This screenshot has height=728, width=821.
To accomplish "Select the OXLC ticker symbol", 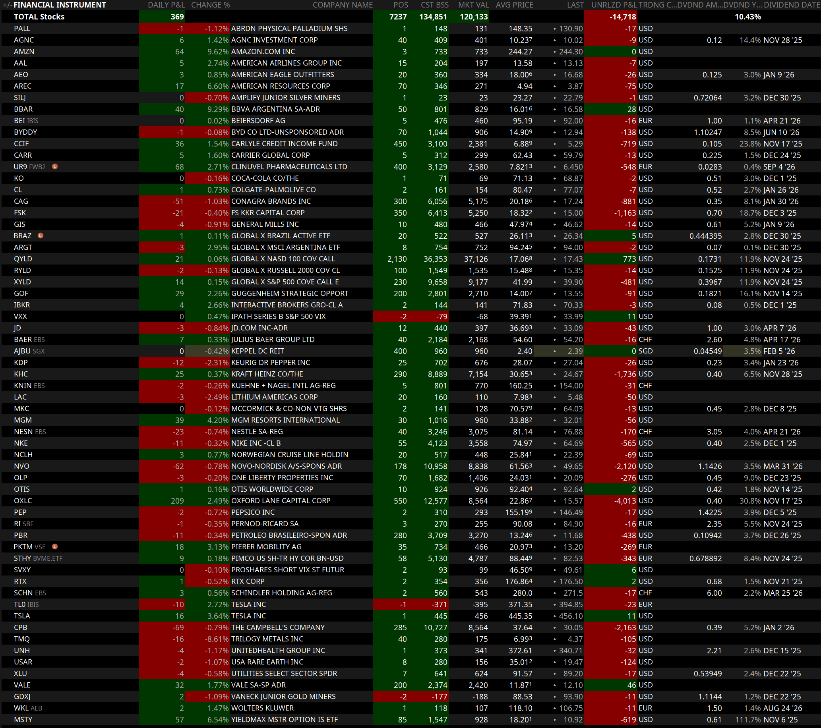I will coord(23,501).
